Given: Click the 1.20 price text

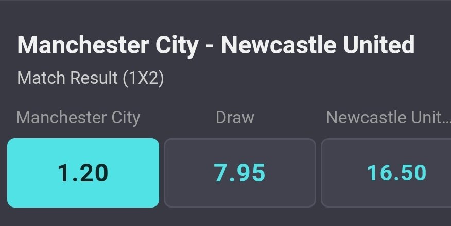Looking at the screenshot, I should [x=83, y=173].
